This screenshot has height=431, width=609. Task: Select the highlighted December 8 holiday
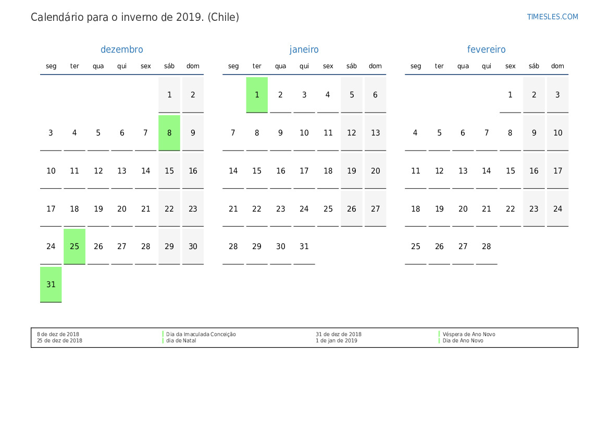click(169, 133)
